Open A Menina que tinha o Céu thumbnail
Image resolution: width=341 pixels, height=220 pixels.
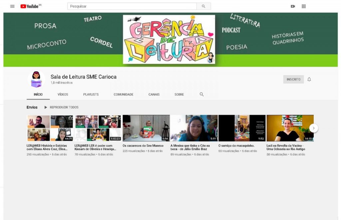click(194, 128)
